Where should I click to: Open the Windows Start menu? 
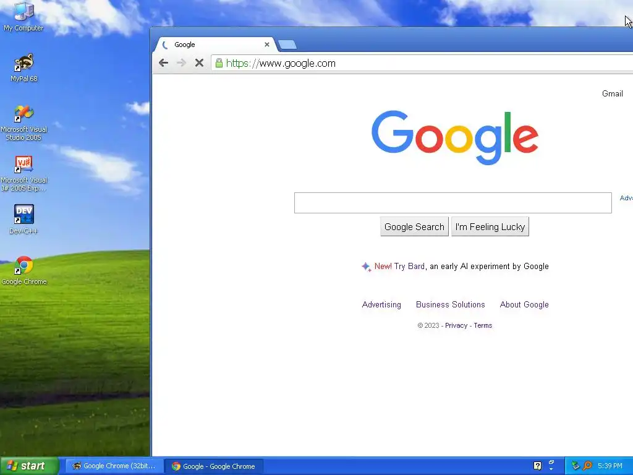pyautogui.click(x=29, y=466)
